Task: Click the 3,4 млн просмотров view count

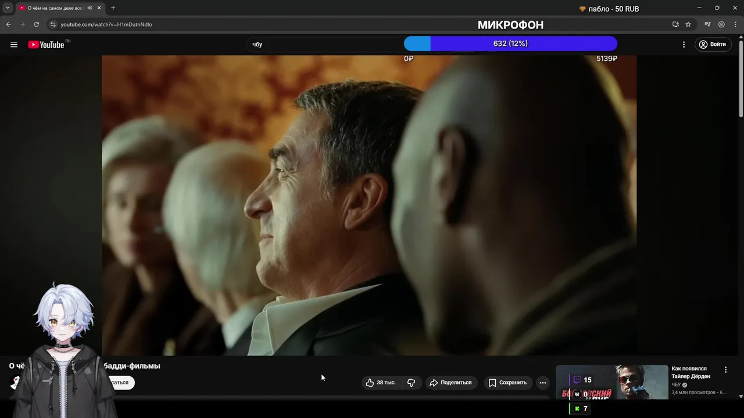Action: tap(693, 392)
